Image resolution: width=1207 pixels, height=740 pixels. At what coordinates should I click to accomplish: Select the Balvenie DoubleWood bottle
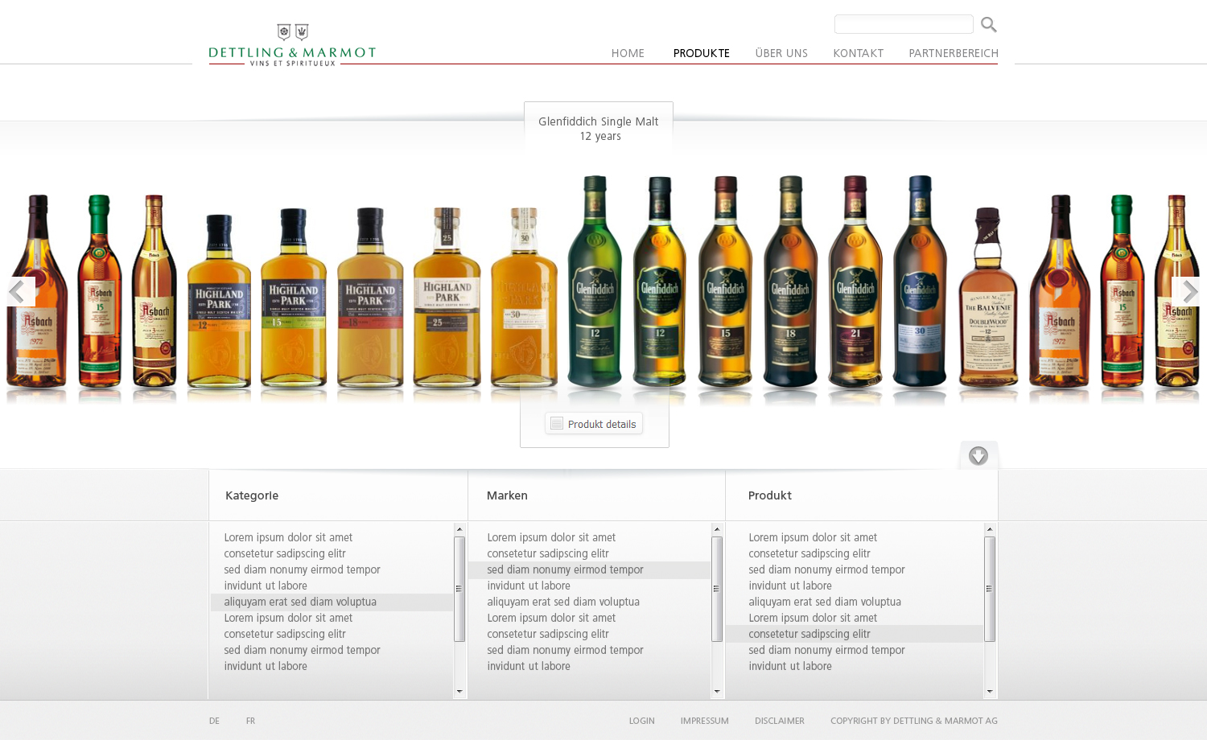988,298
